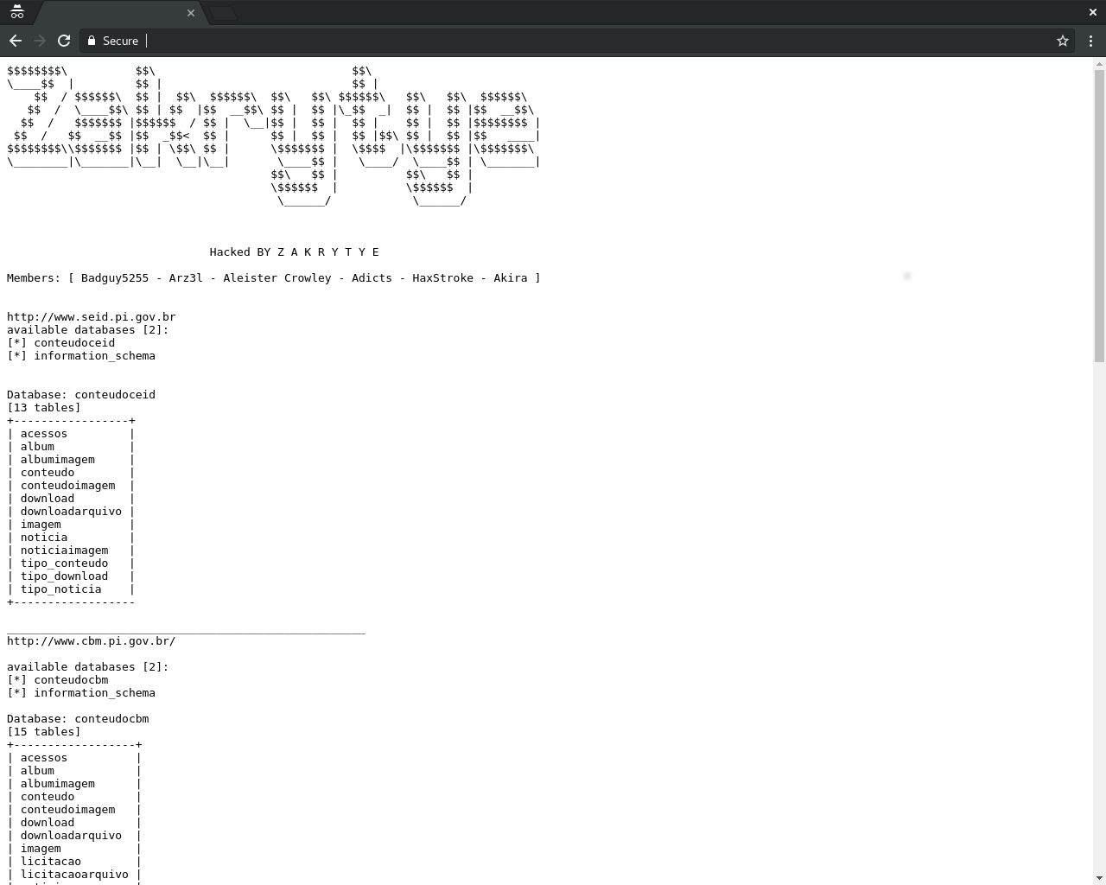1106x885 pixels.
Task: Open a new tab
Action: pos(223,13)
